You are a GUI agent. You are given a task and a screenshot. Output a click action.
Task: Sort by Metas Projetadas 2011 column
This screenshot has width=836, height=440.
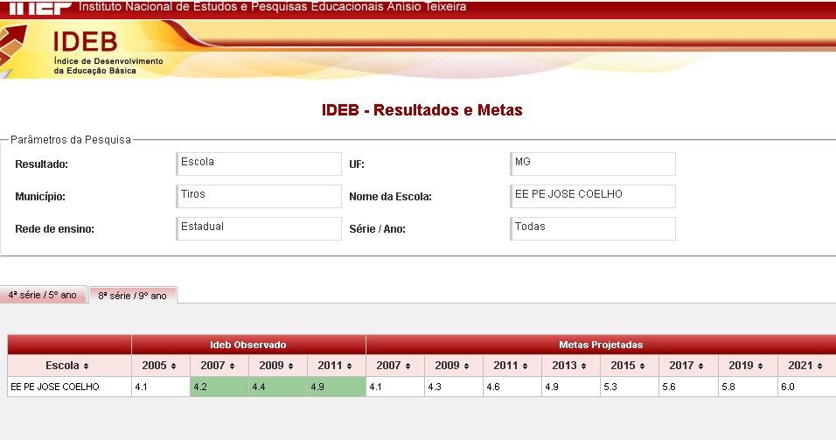coord(512,366)
